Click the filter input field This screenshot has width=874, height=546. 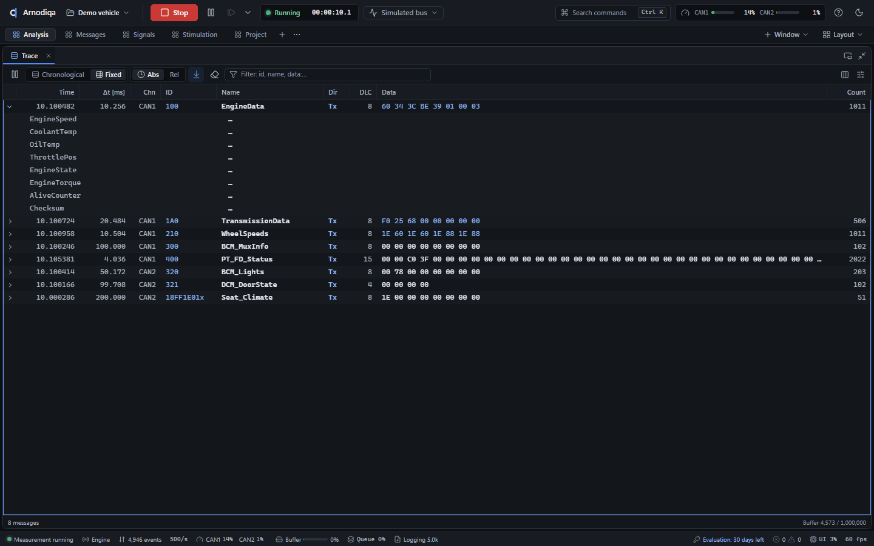(328, 75)
